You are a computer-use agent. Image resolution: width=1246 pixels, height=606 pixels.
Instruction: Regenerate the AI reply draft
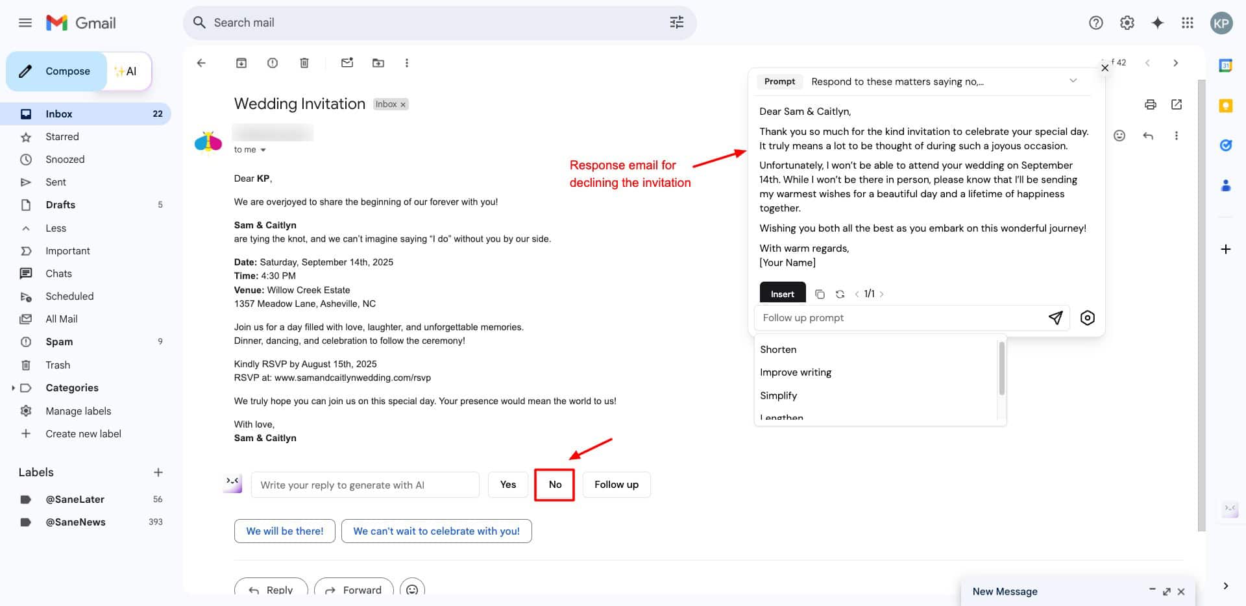point(840,294)
